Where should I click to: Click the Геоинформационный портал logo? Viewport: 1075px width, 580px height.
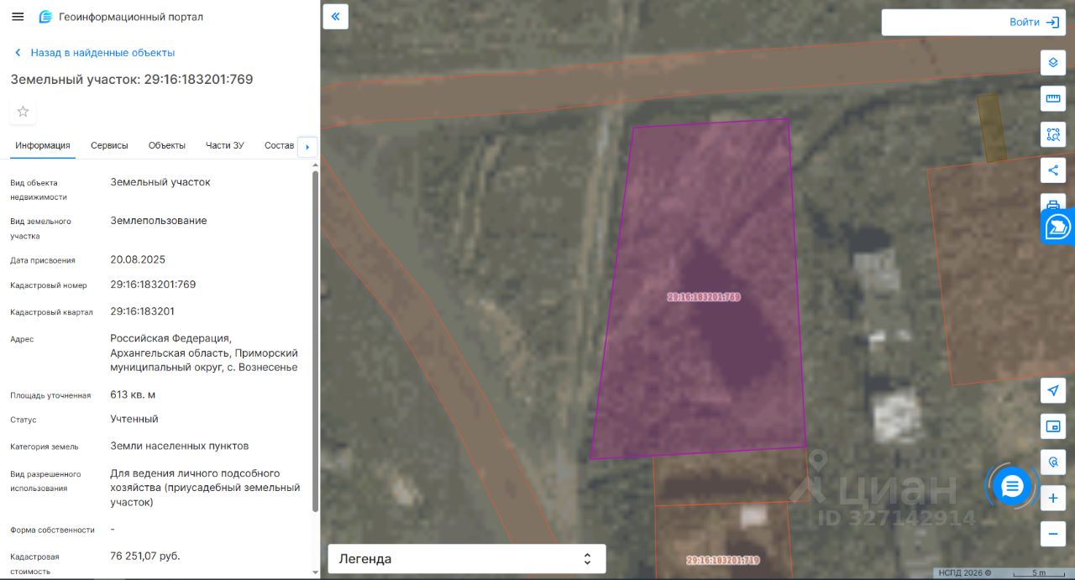pos(45,17)
